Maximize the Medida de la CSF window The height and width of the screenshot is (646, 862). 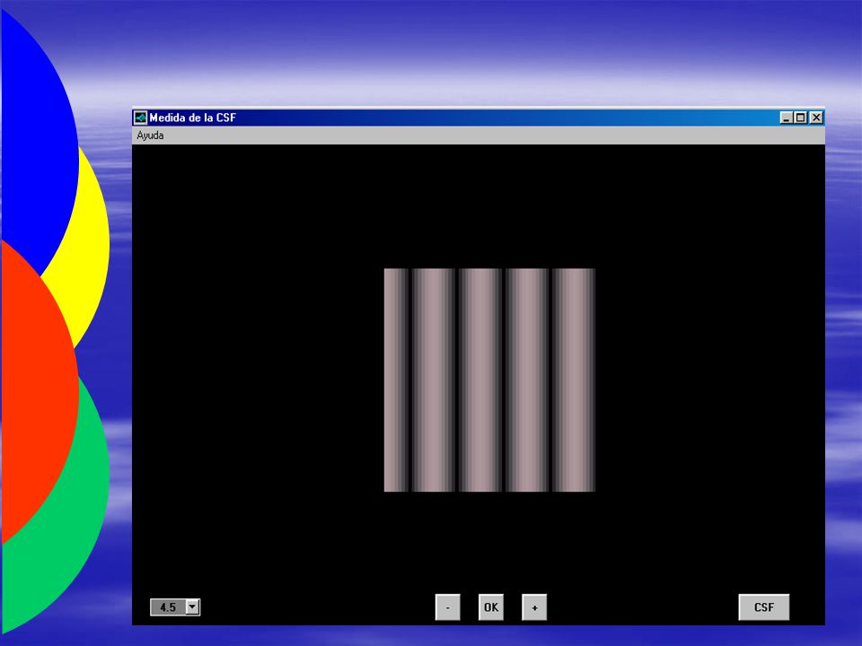point(801,118)
